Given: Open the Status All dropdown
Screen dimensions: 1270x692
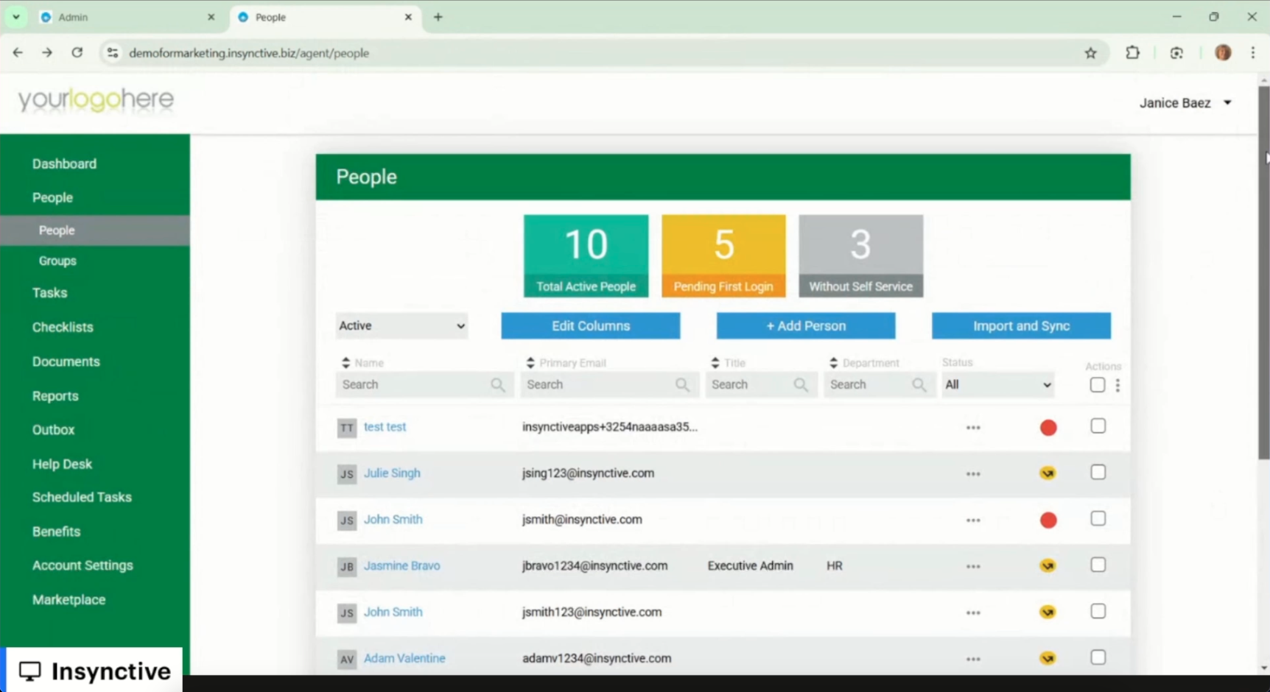Looking at the screenshot, I should point(998,385).
